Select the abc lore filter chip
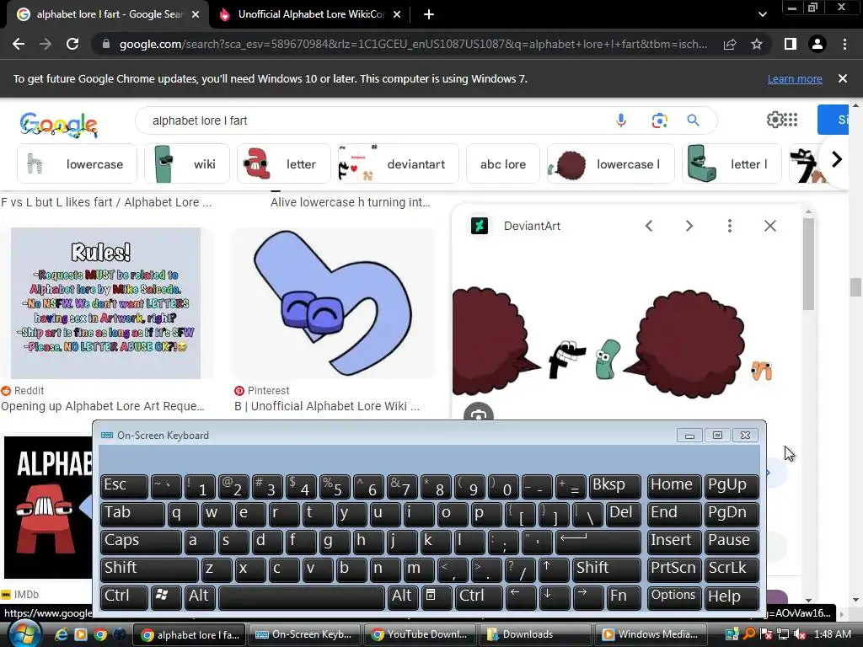 (502, 164)
